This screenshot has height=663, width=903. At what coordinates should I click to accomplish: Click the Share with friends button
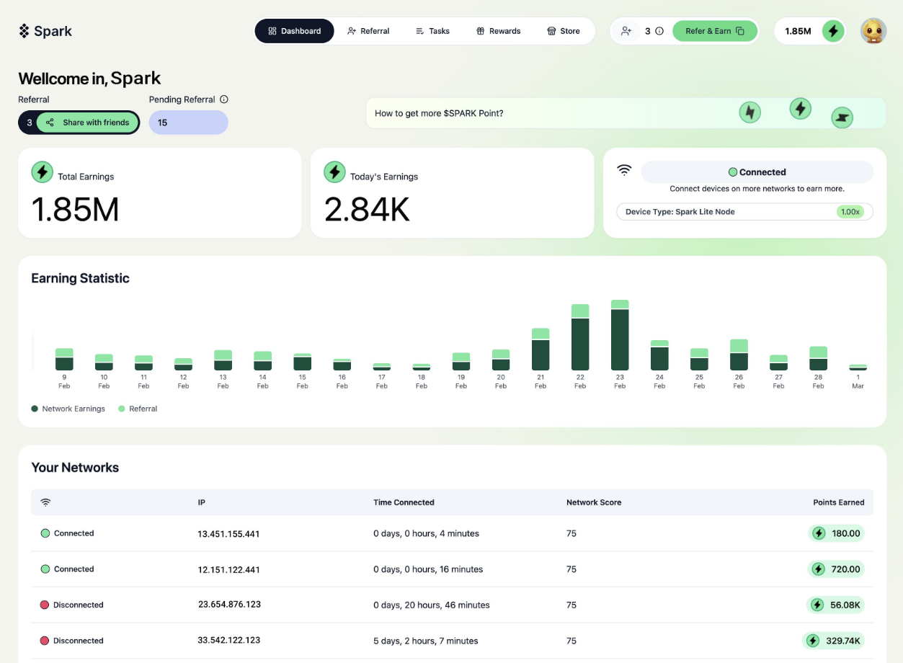point(87,123)
